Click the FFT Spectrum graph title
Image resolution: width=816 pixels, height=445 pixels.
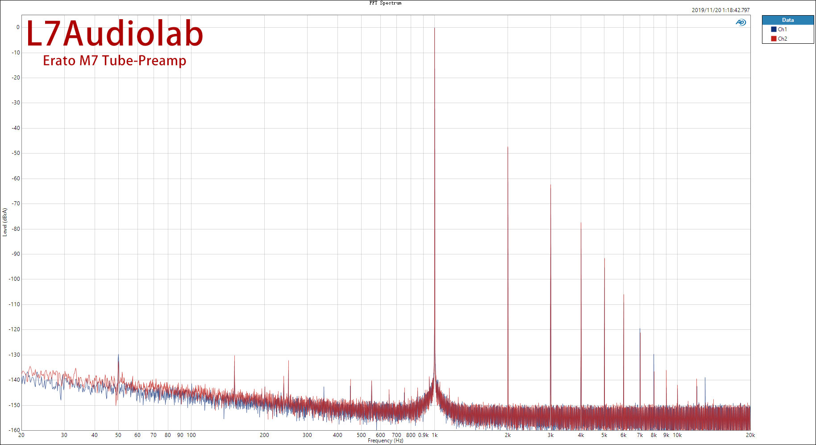[385, 3]
